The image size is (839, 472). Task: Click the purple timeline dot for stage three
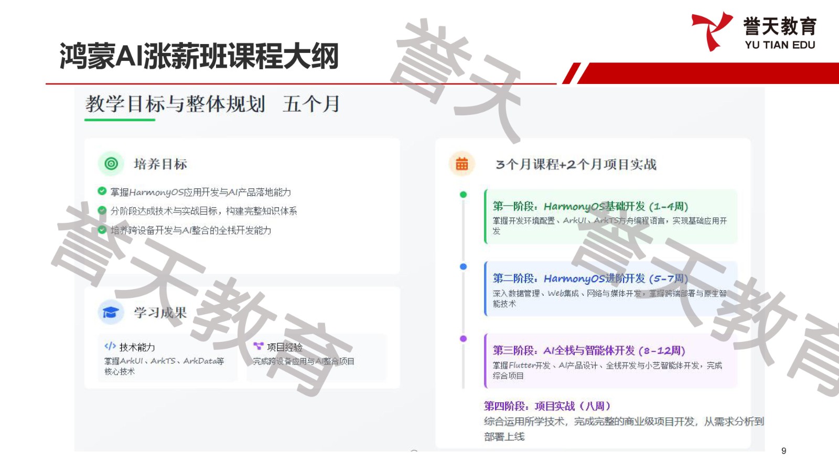coord(463,339)
